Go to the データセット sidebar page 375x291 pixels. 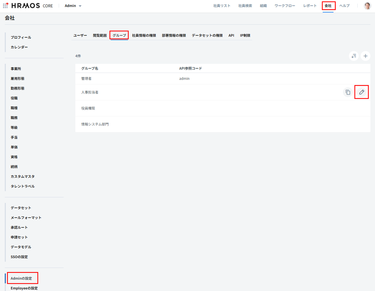(x=21, y=208)
